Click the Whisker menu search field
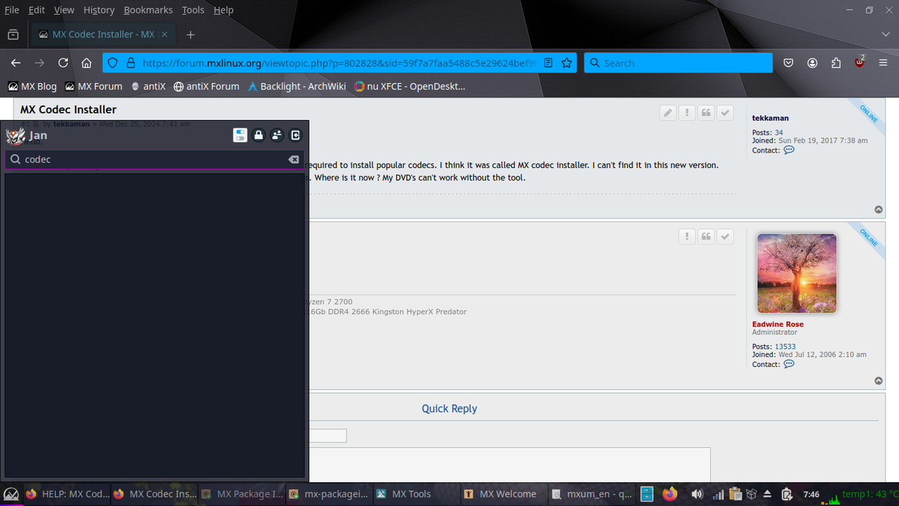 pyautogui.click(x=155, y=160)
